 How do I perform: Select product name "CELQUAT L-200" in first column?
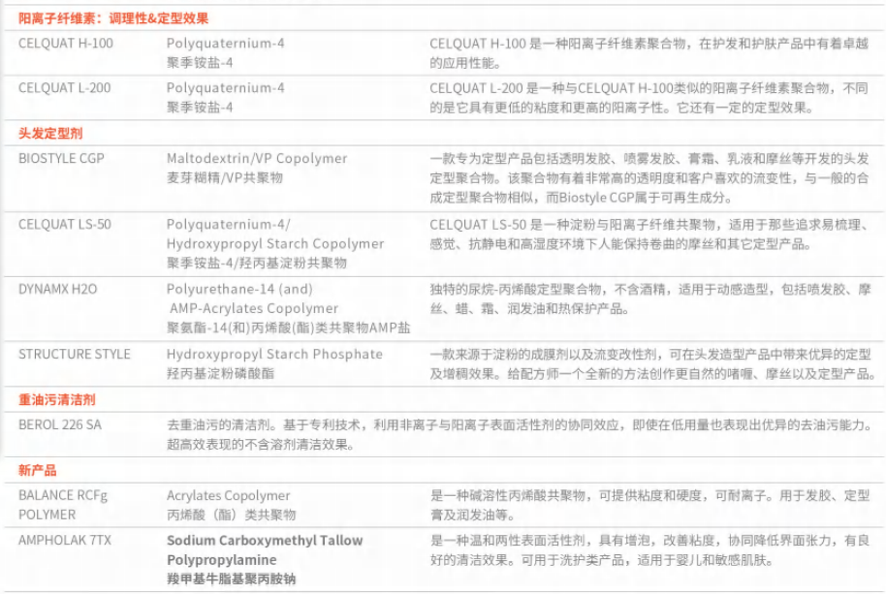tap(64, 88)
